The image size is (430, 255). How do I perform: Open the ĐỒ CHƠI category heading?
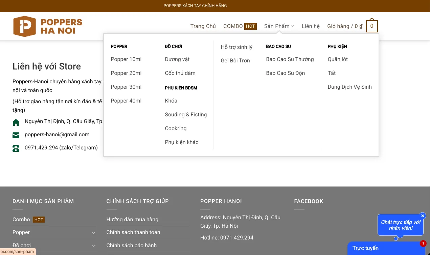coord(174,46)
